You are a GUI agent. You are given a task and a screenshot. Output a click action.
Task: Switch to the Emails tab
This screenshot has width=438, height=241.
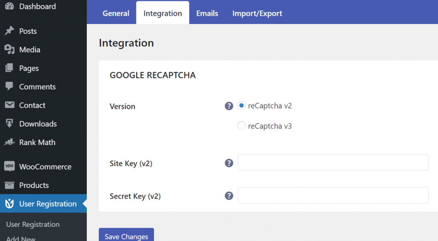pyautogui.click(x=207, y=13)
